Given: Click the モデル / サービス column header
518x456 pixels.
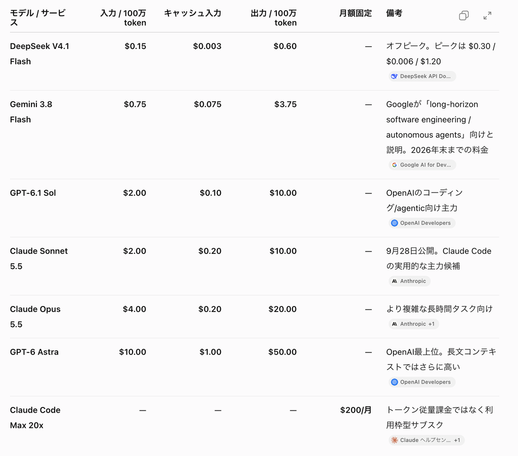Looking at the screenshot, I should point(37,18).
